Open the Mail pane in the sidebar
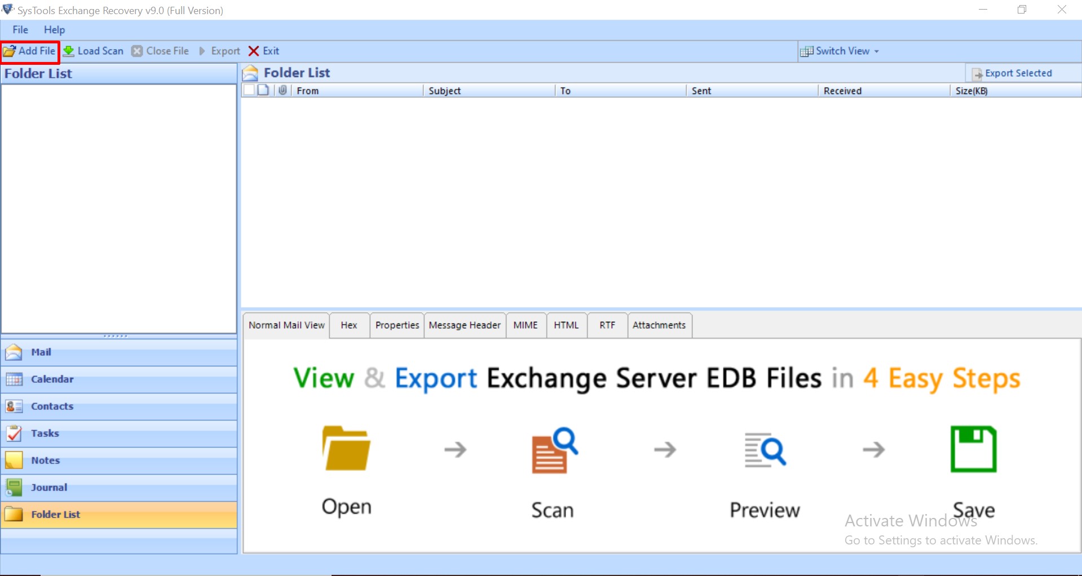1082x576 pixels. click(41, 352)
